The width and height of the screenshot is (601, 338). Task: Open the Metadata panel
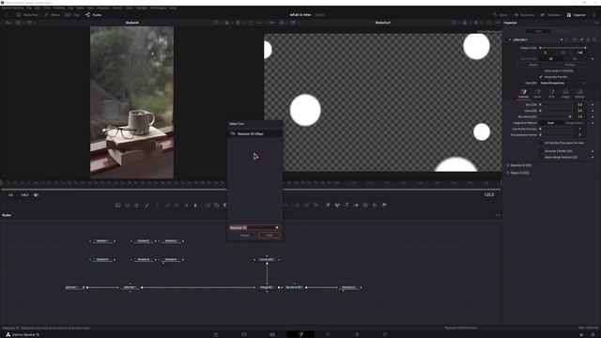550,15
